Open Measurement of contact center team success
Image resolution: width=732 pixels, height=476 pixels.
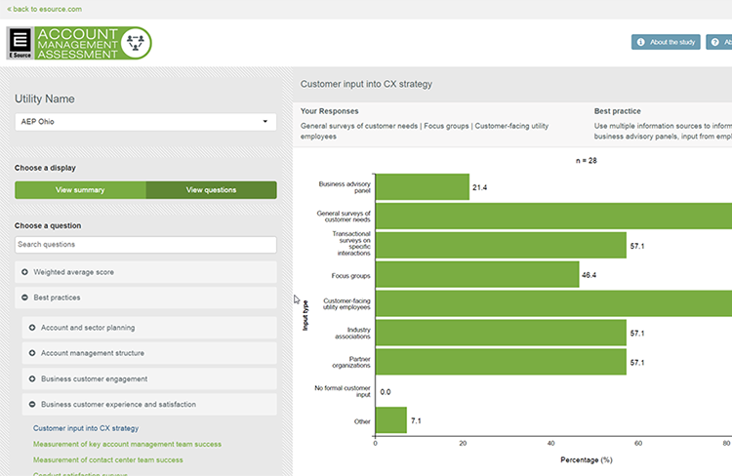pyautogui.click(x=107, y=459)
